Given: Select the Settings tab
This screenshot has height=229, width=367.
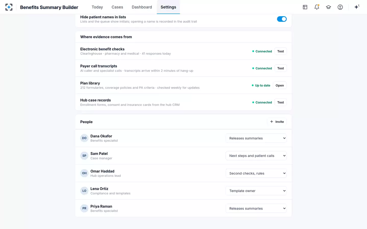Looking at the screenshot, I should [168, 7].
